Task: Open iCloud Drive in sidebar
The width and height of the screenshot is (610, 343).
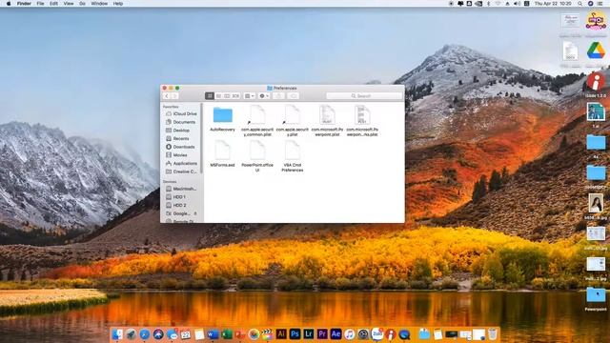Action: [x=181, y=114]
